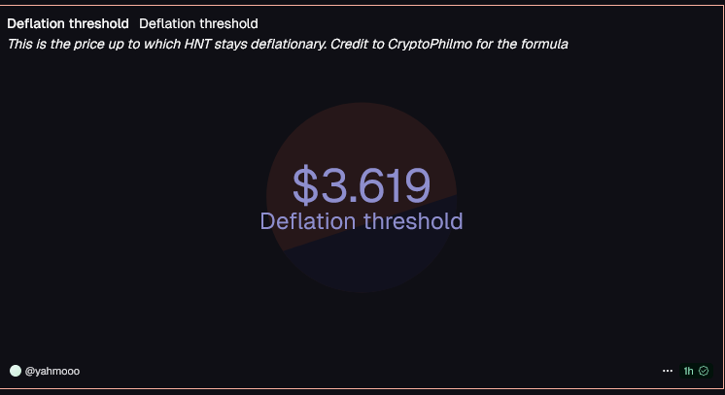This screenshot has width=725, height=395.
Task: Click "This is the price" at the description start
Action: pyautogui.click(x=54, y=44)
